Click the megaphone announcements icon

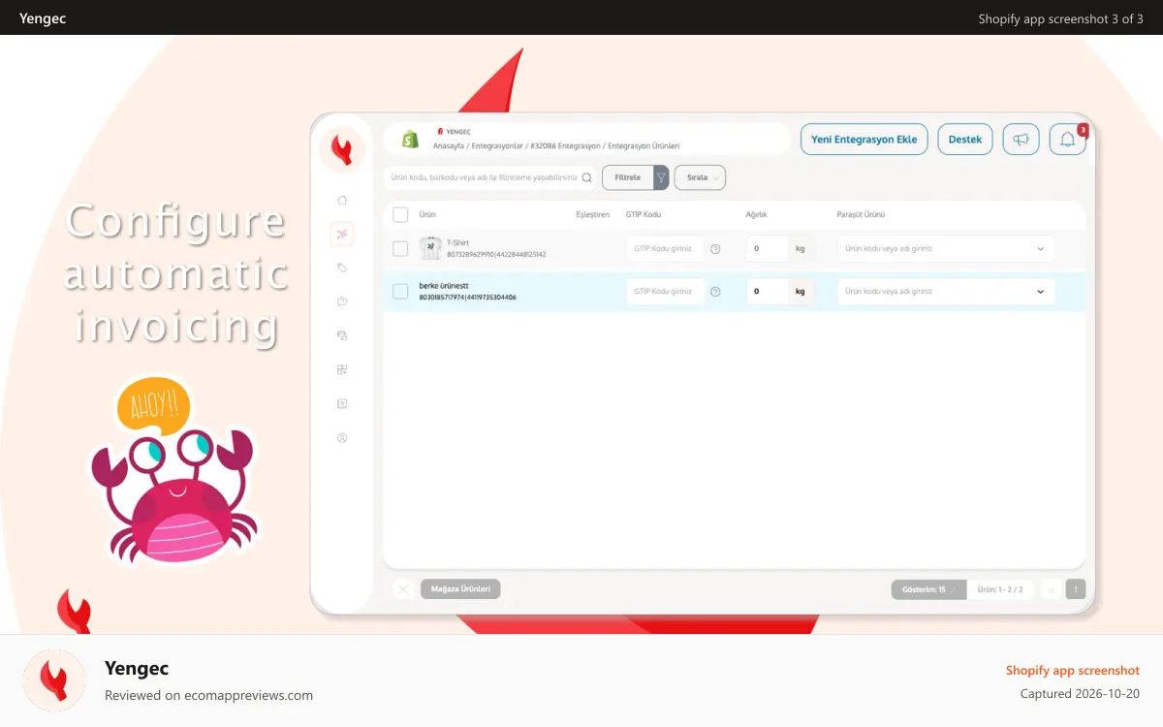[1021, 140]
